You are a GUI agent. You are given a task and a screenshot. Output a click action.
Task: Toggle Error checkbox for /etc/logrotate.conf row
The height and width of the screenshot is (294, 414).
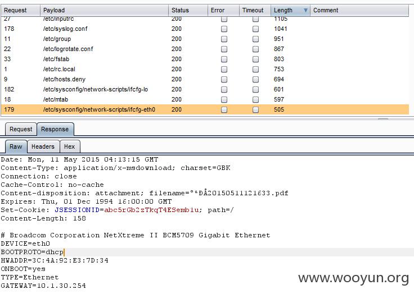click(224, 49)
